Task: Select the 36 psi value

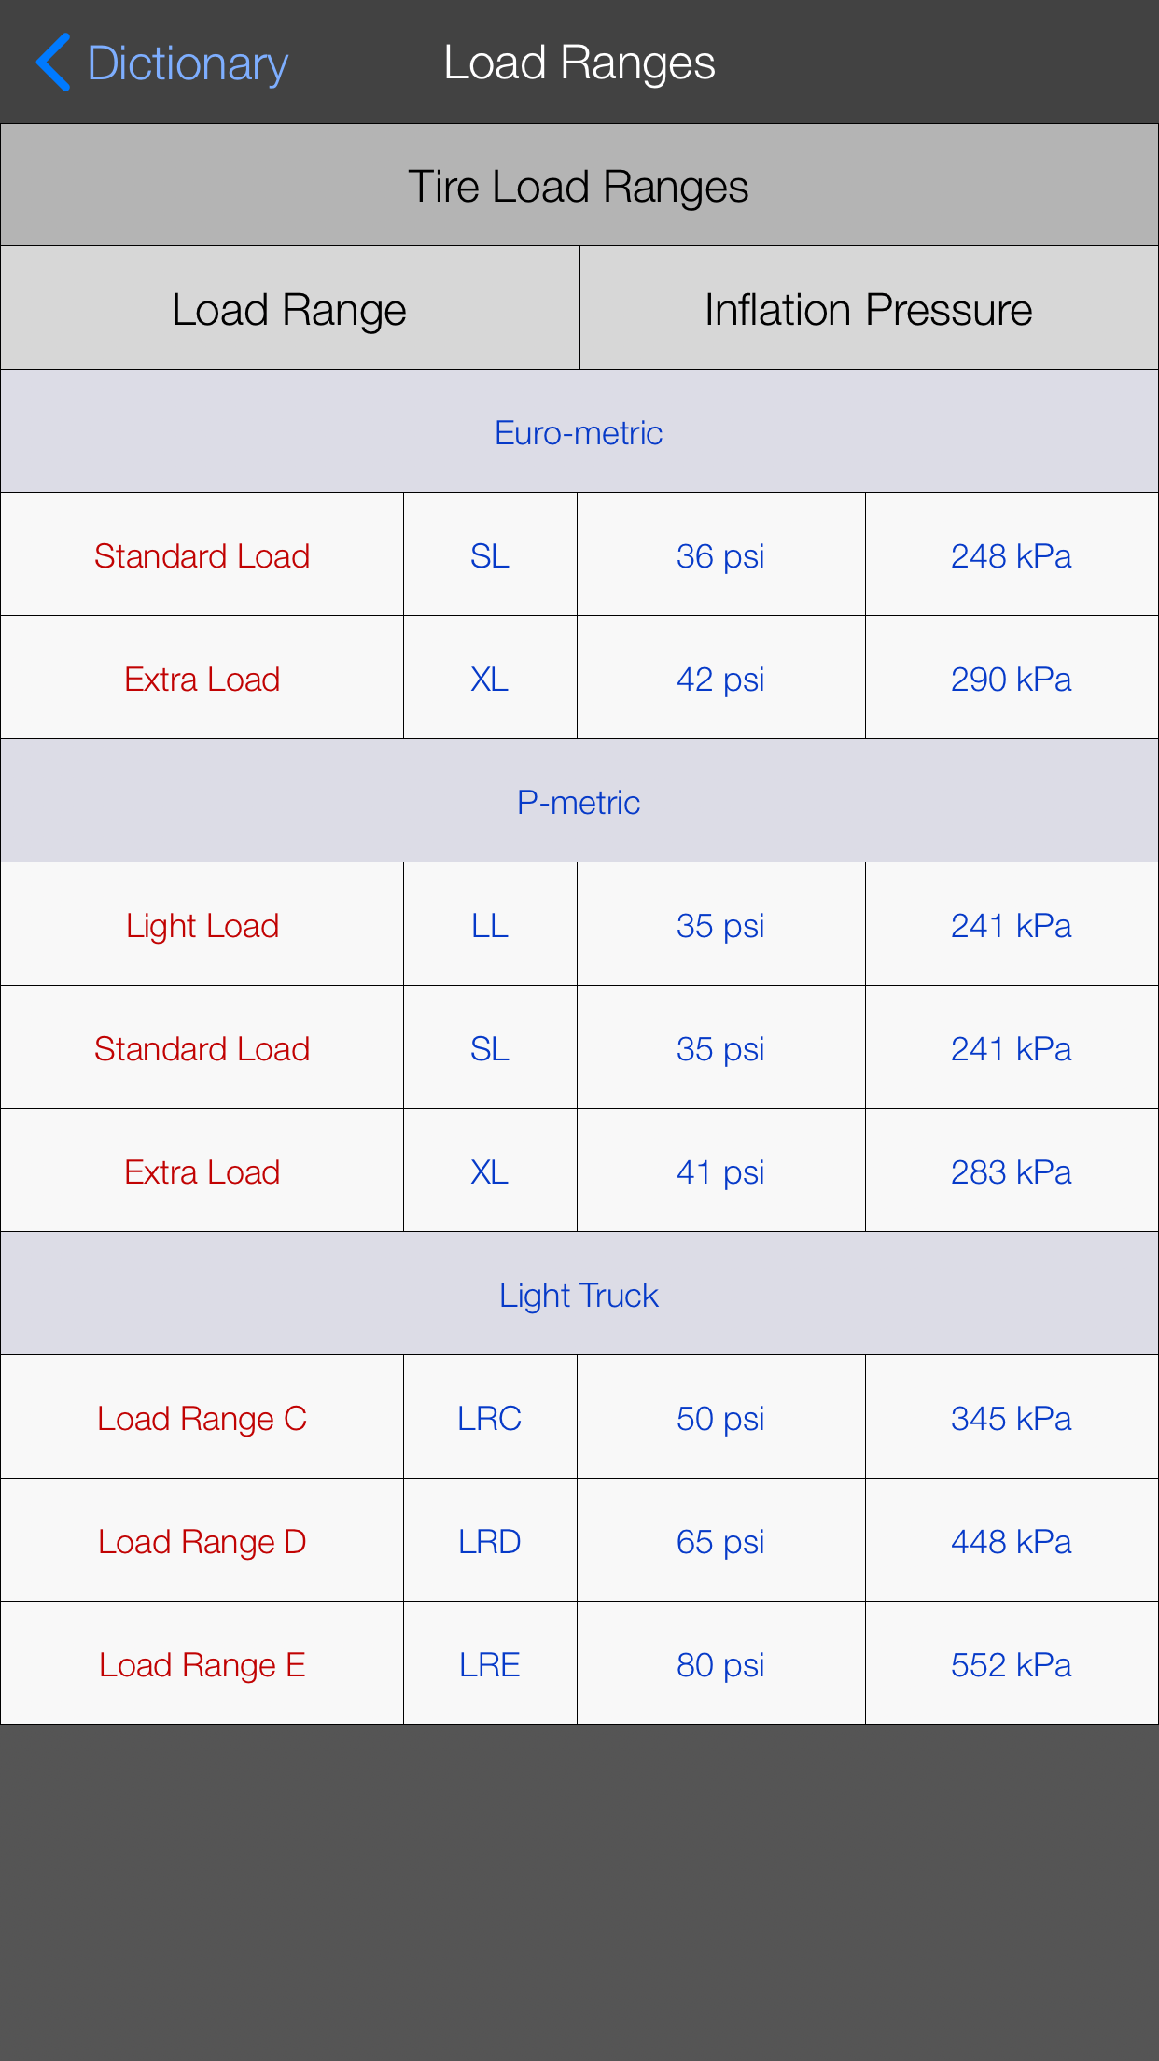Action: tap(720, 554)
